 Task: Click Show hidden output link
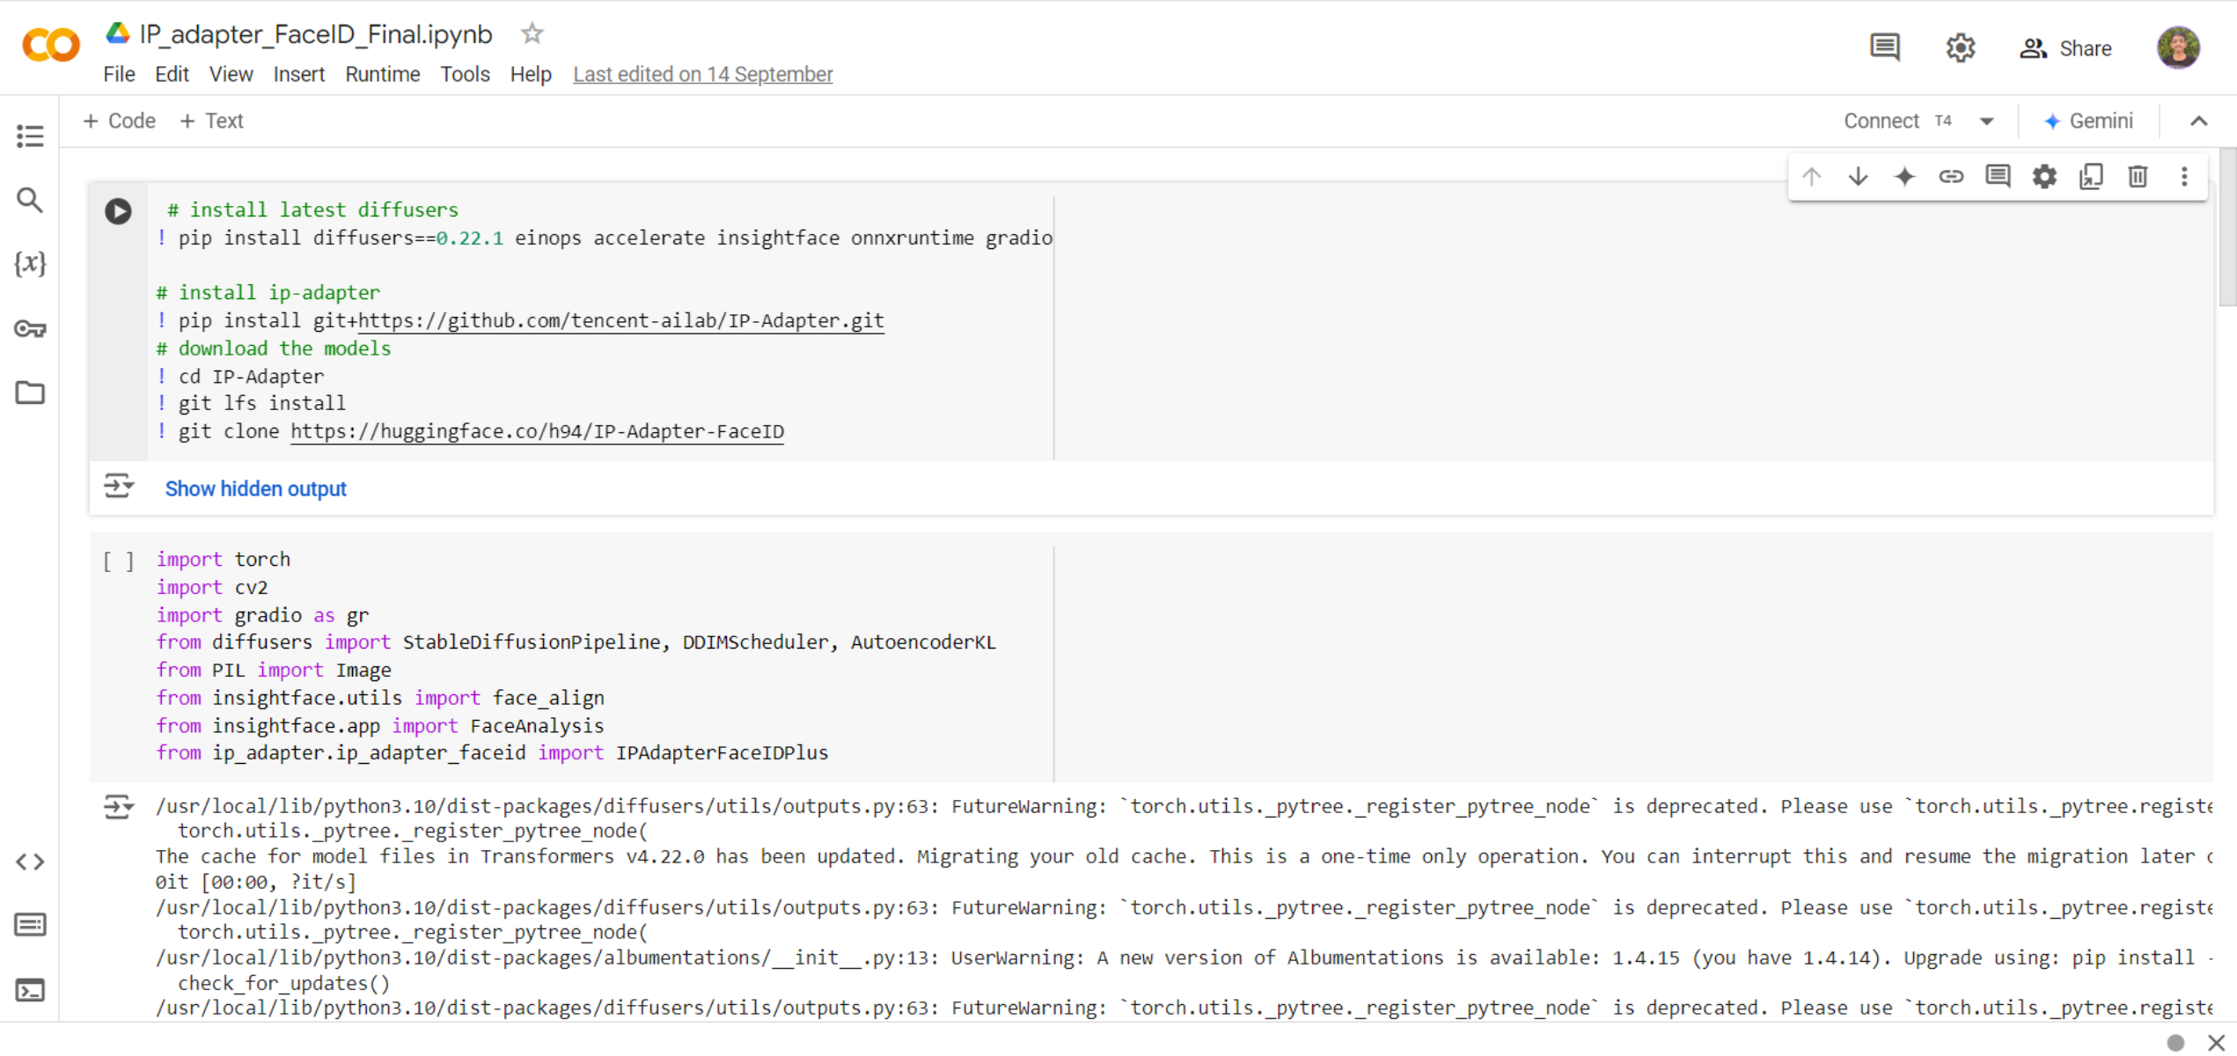255,489
